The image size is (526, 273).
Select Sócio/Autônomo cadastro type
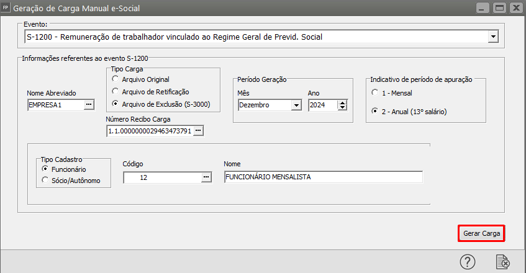coord(45,180)
